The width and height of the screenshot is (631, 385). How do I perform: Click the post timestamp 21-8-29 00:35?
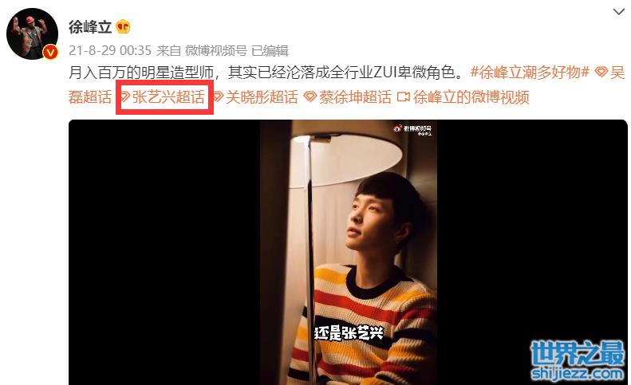[x=110, y=51]
